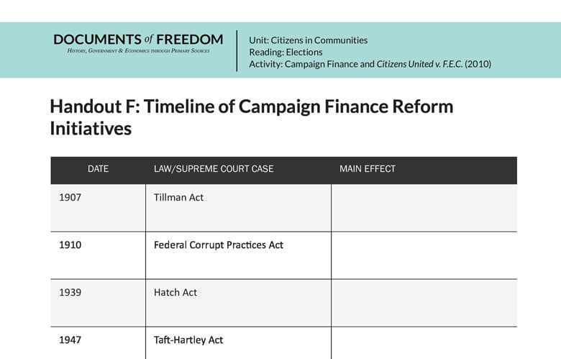Click the LAW/SUPREME COURT CASE column header
561x359 pixels.
214,169
